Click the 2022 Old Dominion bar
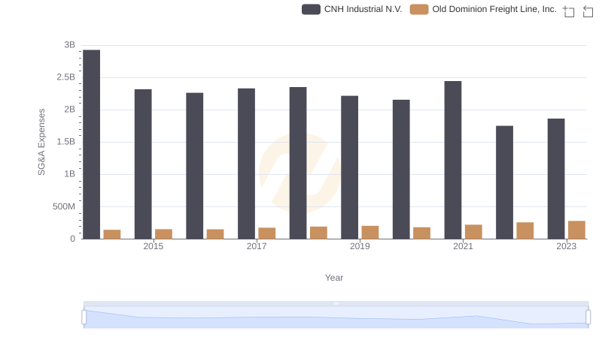The height and width of the screenshot is (346, 602). point(525,230)
